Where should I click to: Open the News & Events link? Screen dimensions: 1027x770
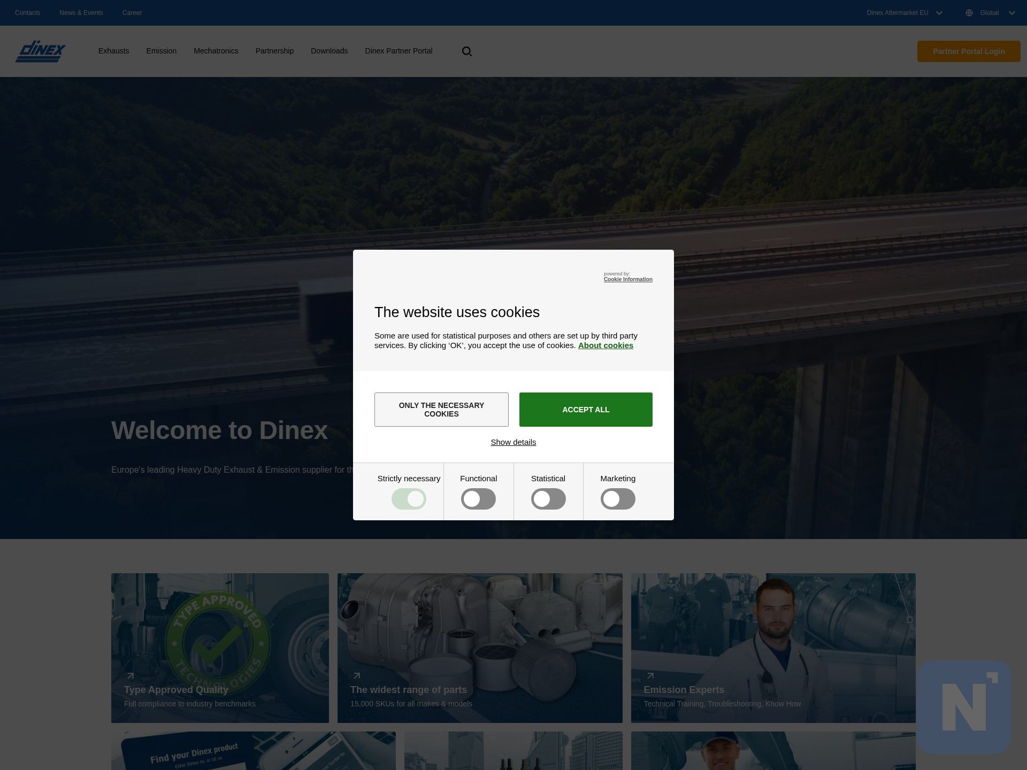click(x=81, y=13)
